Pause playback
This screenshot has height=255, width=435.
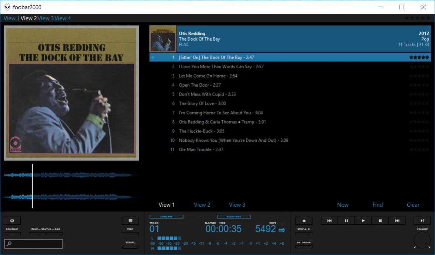346,221
